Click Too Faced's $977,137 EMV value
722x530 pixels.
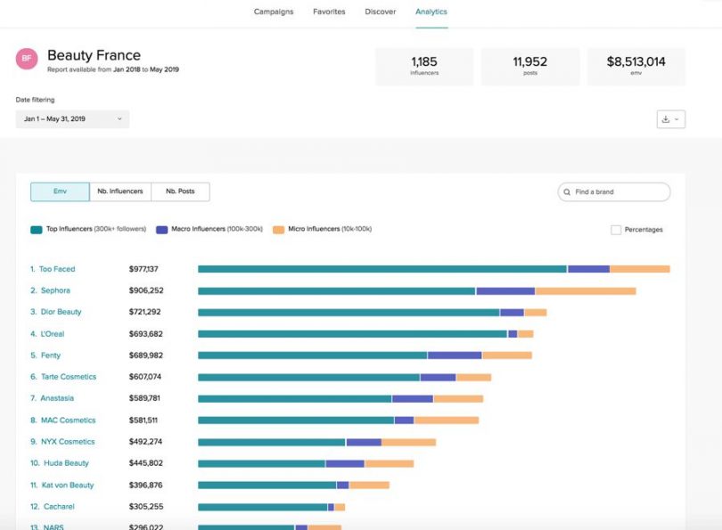click(144, 269)
